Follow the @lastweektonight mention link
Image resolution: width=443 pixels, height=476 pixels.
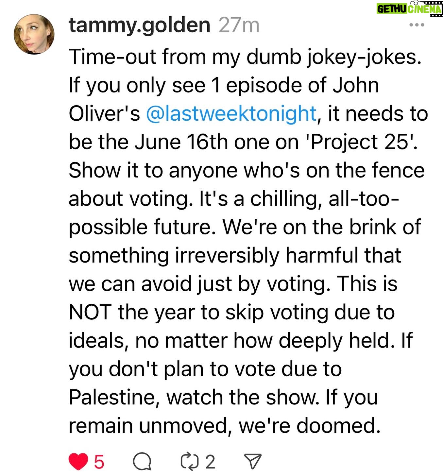pyautogui.click(x=231, y=114)
